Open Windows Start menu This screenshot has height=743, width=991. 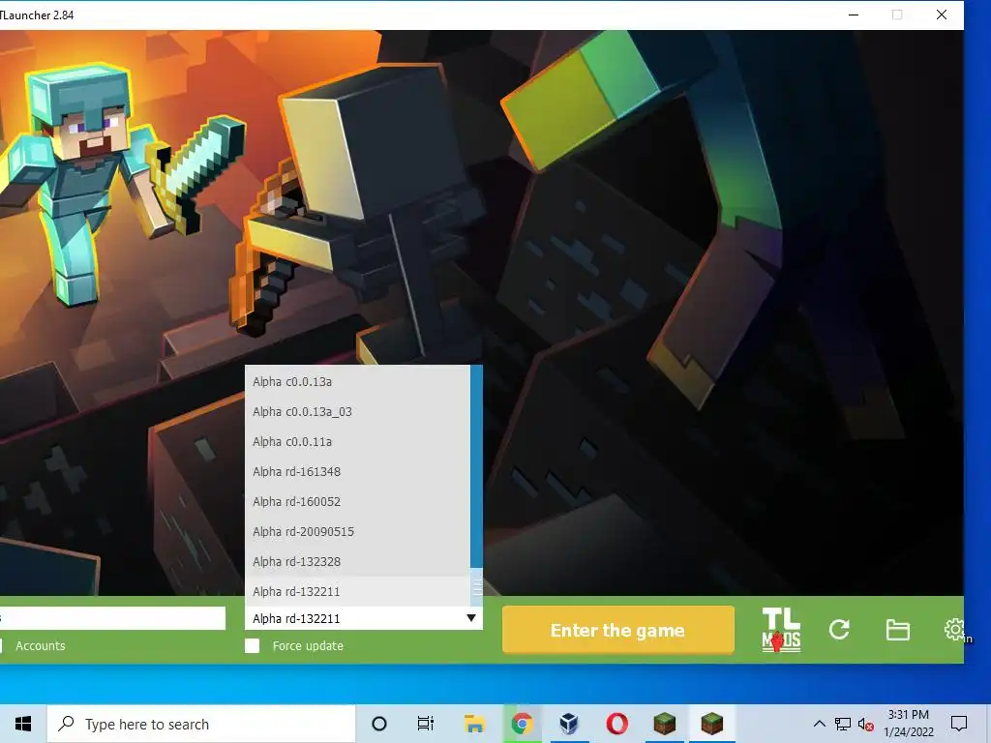(23, 724)
